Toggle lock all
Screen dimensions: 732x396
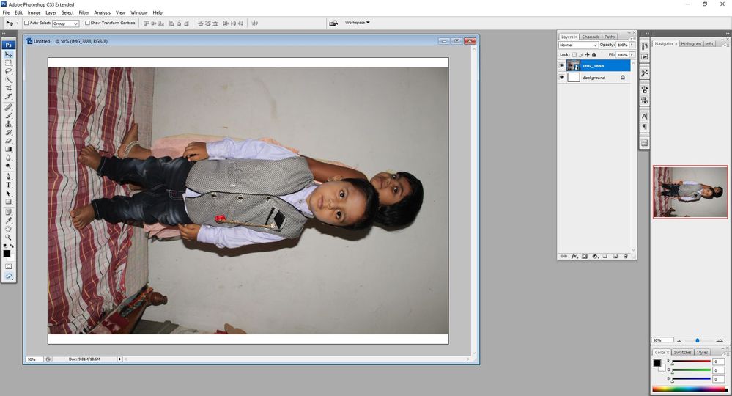click(x=594, y=55)
